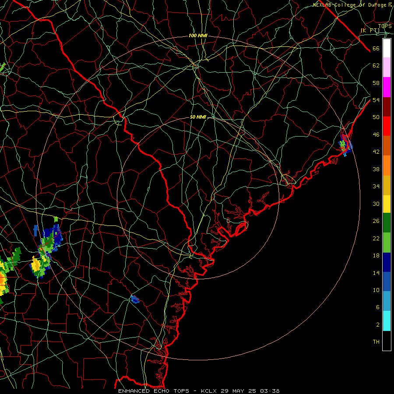Screen dimensions: 394x394
Task: Click the TH legend label
Action: coord(376,342)
